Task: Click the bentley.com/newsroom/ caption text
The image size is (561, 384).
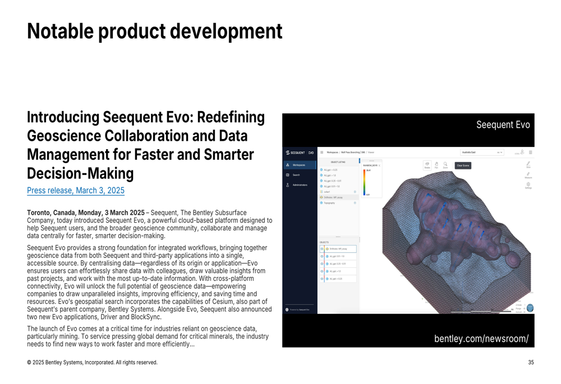Action: click(481, 339)
